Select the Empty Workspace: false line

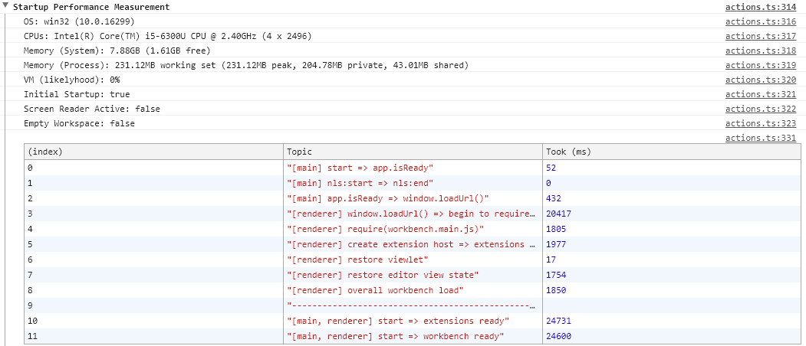point(79,123)
